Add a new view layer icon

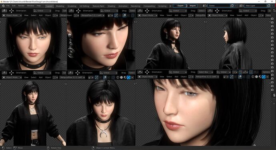click(x=269, y=6)
